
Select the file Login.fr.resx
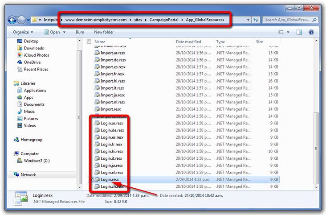tap(112, 145)
